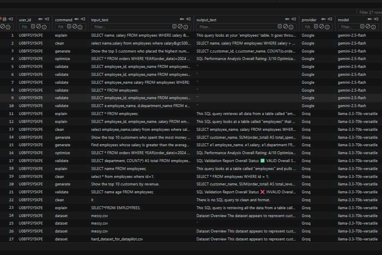This screenshot has width=382, height=255.
Task: Toggle null filter icon for model
Action: coord(368,26)
